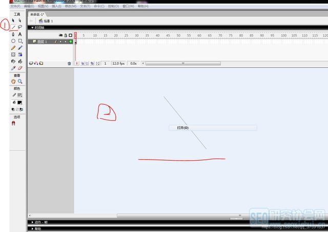Click Add Motion Guide icon
328x232 pixels.
36,63
